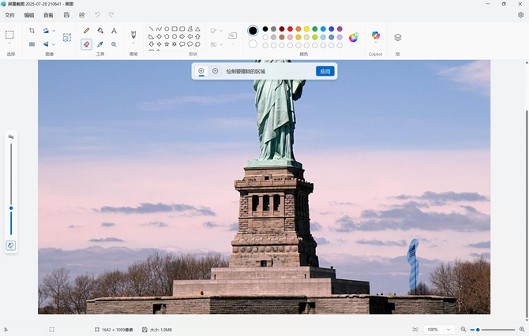The image size is (529, 336).
Task: Open the Copilot menu
Action: tap(376, 35)
